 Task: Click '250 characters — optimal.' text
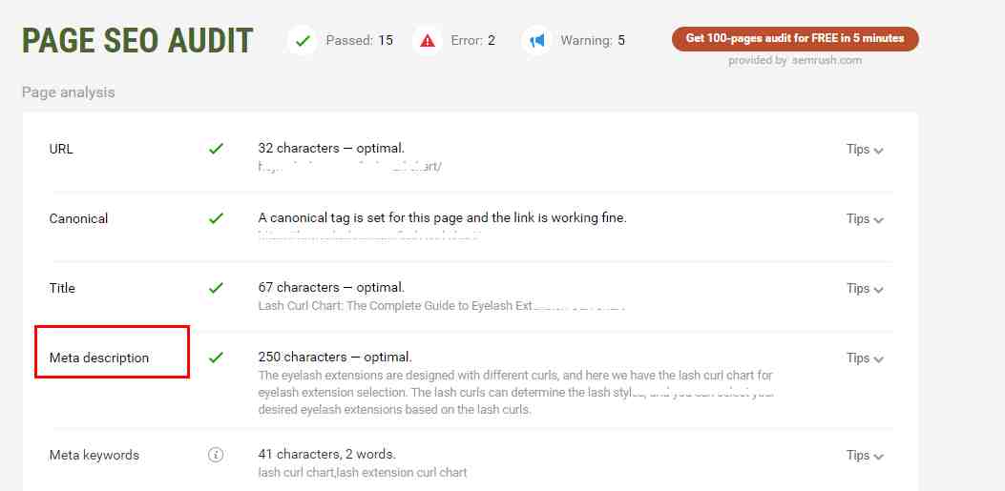click(335, 357)
